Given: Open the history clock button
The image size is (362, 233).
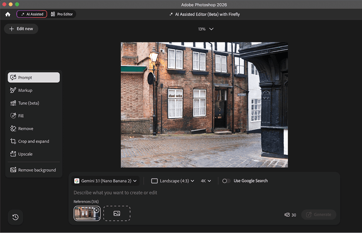Looking at the screenshot, I should click(15, 217).
